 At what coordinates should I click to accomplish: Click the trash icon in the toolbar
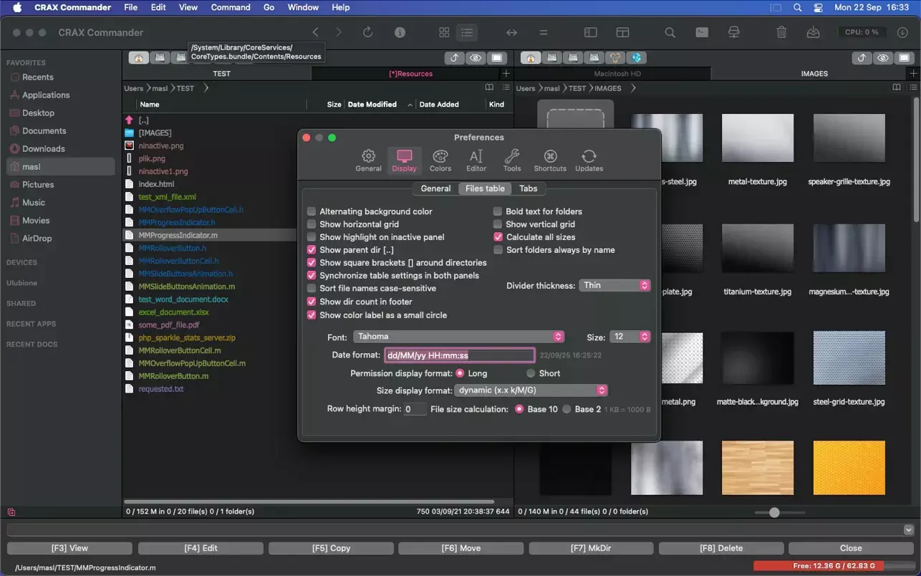[781, 32]
